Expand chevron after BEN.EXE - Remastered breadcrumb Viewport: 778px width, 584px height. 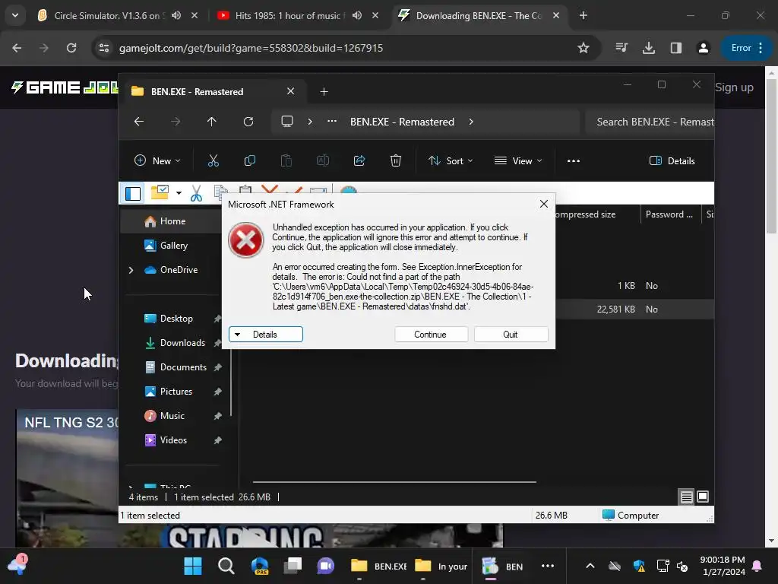[471, 122]
